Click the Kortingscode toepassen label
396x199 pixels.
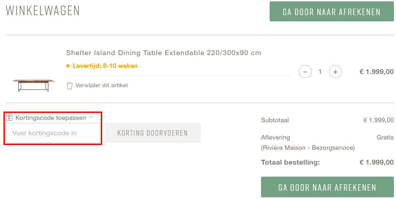(51, 118)
